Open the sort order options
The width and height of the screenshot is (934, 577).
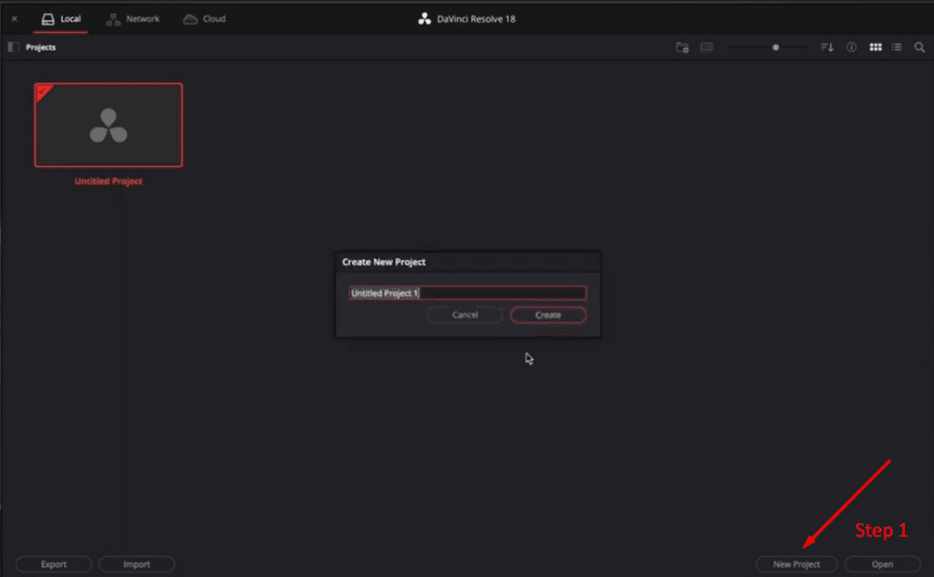tap(826, 47)
